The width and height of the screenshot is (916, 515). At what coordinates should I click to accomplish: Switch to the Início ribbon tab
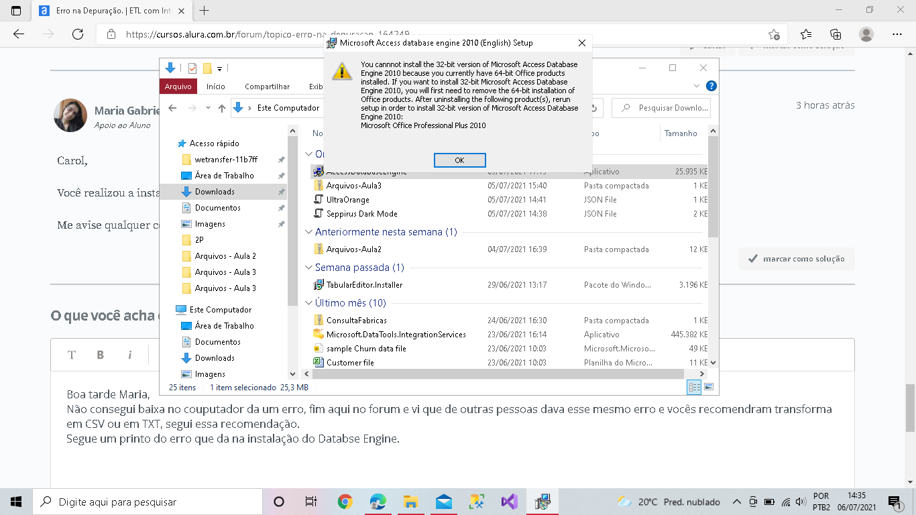tap(216, 87)
